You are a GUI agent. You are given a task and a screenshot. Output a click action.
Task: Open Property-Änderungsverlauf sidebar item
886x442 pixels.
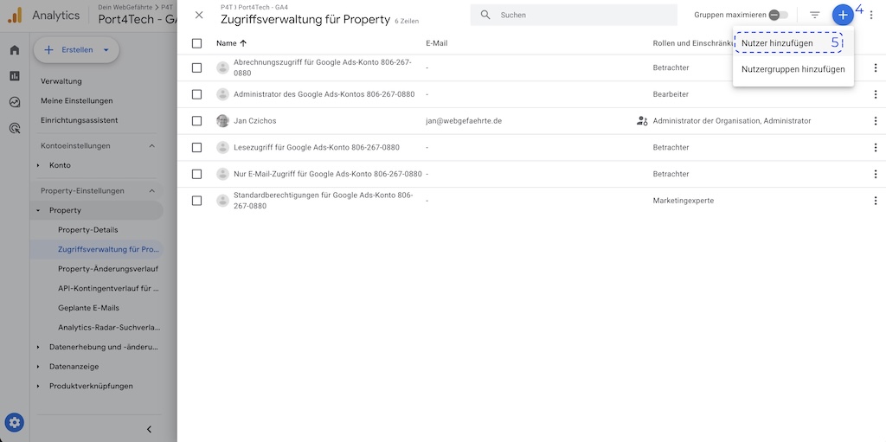click(x=108, y=269)
